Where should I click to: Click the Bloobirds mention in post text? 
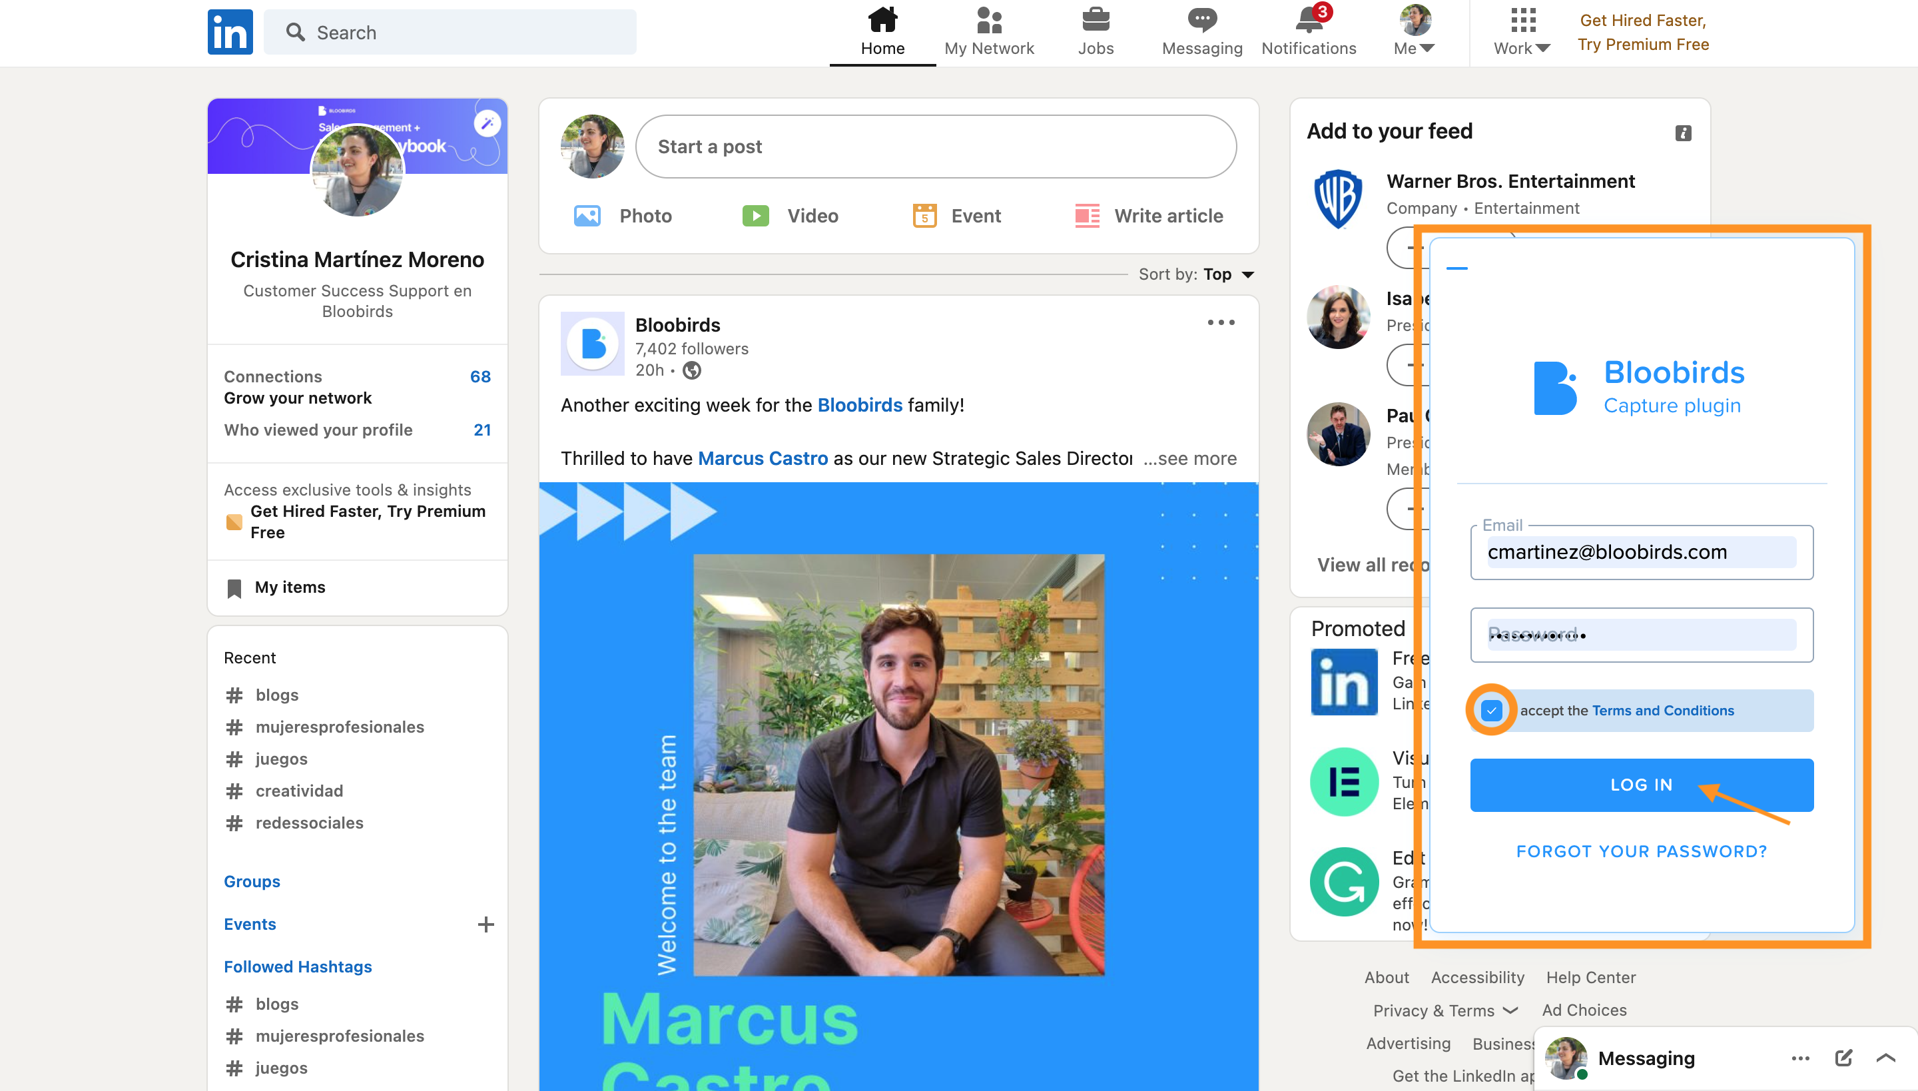859,406
